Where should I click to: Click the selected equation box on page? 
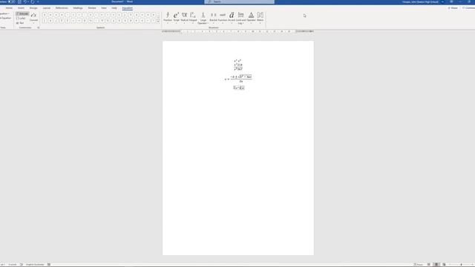(239, 88)
